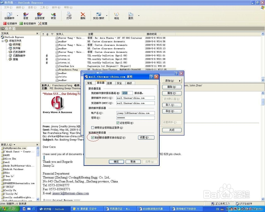Screen dimensions: 265x212
Task: Open the 联系人 contacts dropdown menu
Action: [14, 145]
